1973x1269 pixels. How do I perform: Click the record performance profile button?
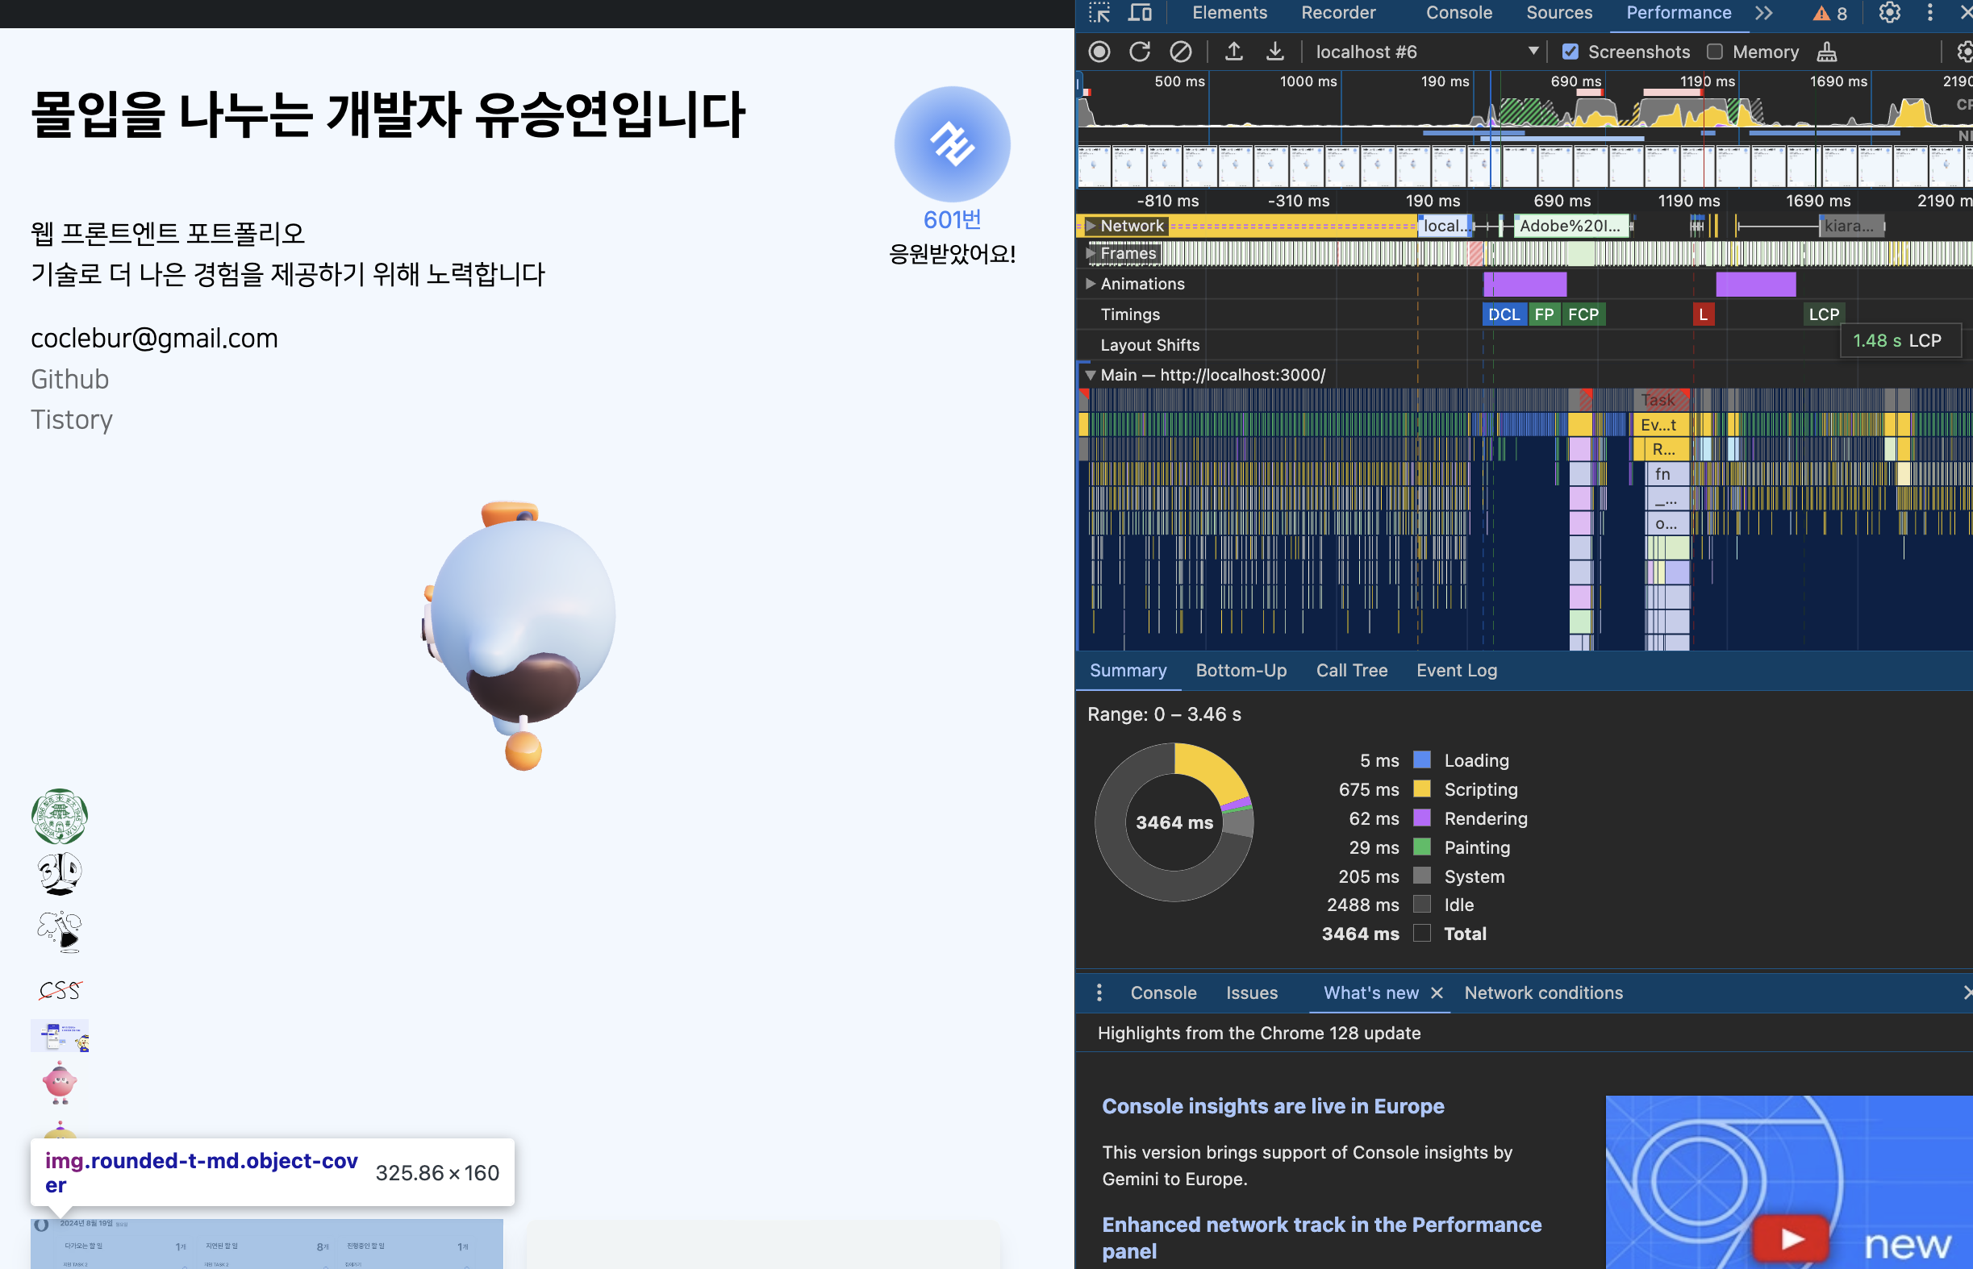(1099, 52)
